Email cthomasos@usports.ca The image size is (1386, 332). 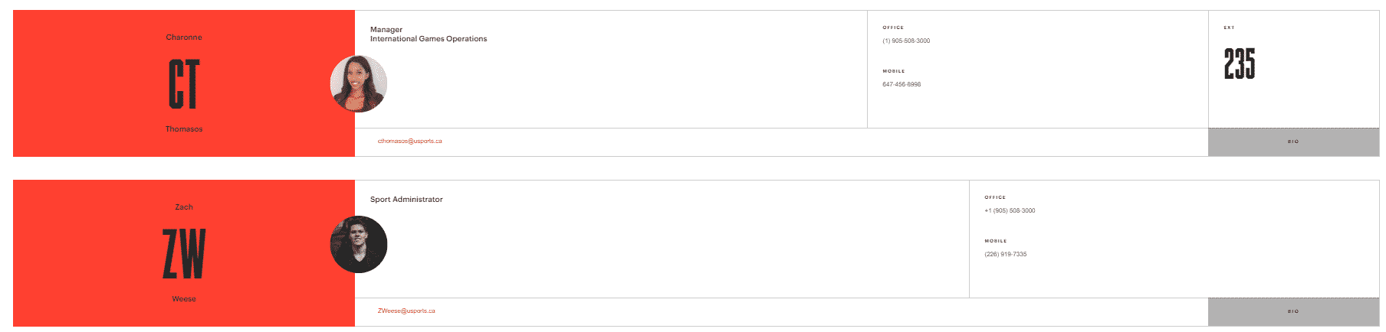click(410, 142)
